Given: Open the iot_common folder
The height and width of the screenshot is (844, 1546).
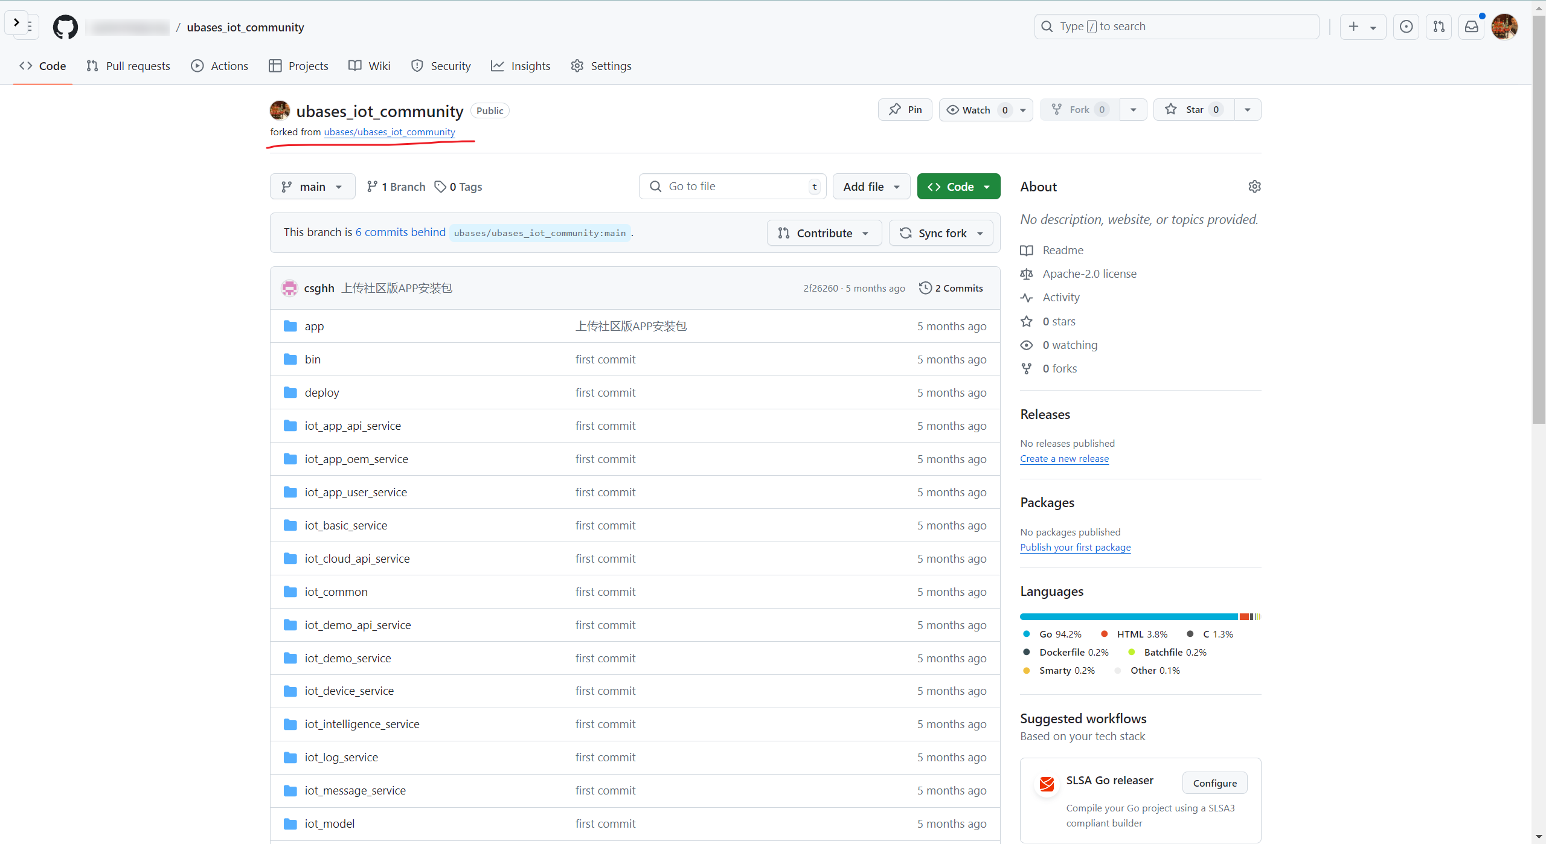Looking at the screenshot, I should coord(336,592).
